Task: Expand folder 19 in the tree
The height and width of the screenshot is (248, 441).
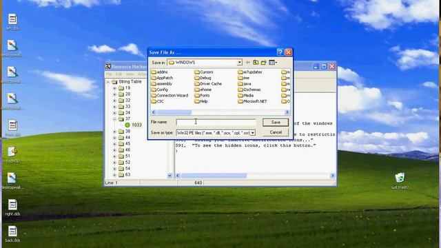Action: pyautogui.click(x=114, y=88)
